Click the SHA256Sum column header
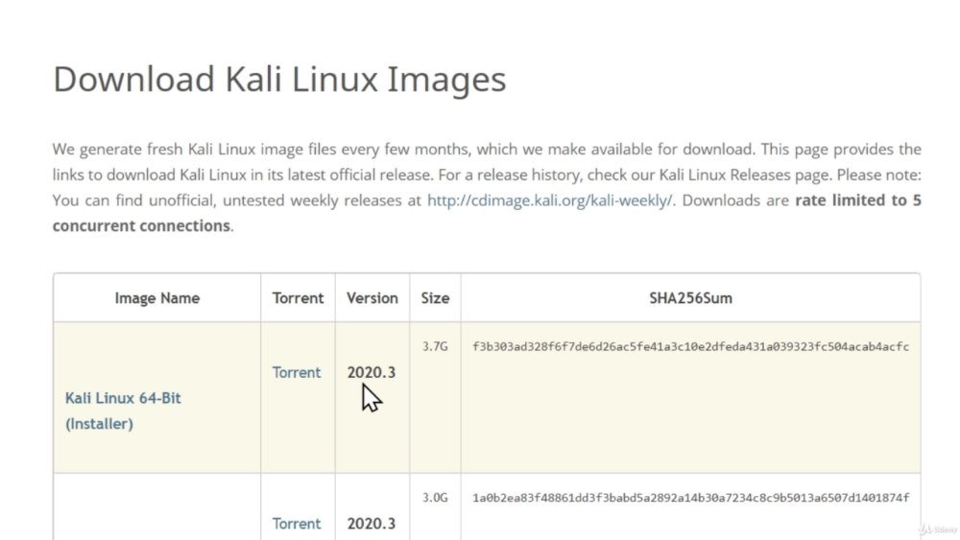This screenshot has width=960, height=540. click(x=690, y=298)
